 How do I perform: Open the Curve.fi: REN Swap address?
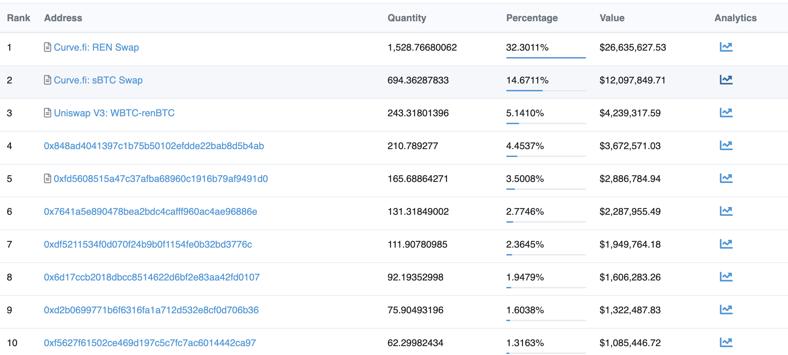tap(96, 47)
